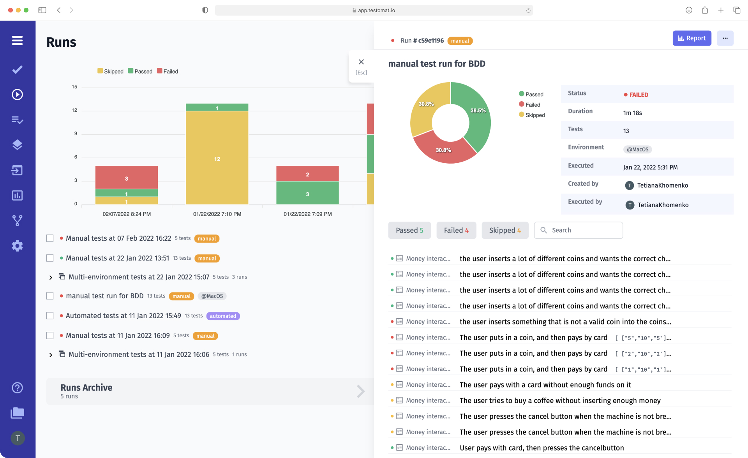Image resolution: width=748 pixels, height=458 pixels.
Task: Open the Analytics bar chart icon
Action: coord(18,196)
